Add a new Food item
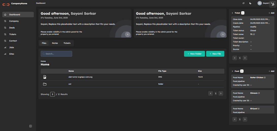The height and width of the screenshot is (131, 277). 271,71
